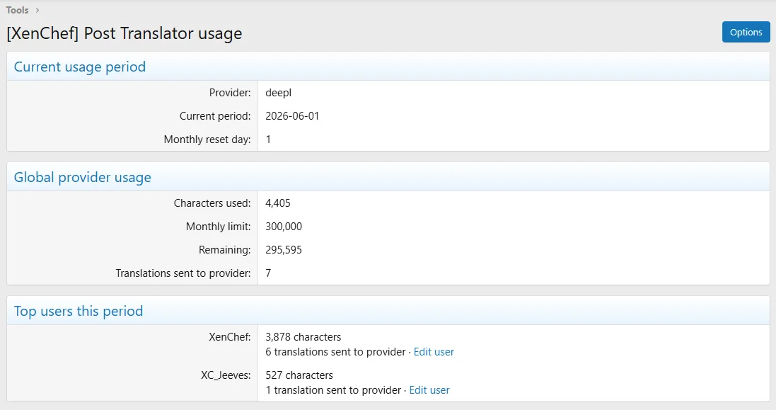Click the page title Post Translator usage
This screenshot has height=410, width=776.
coord(124,33)
